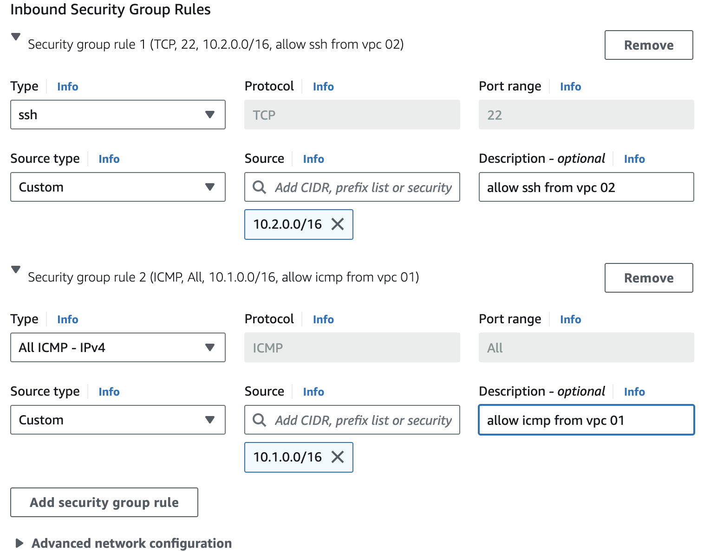Open Info link next to rule 2 Description

pyautogui.click(x=634, y=392)
